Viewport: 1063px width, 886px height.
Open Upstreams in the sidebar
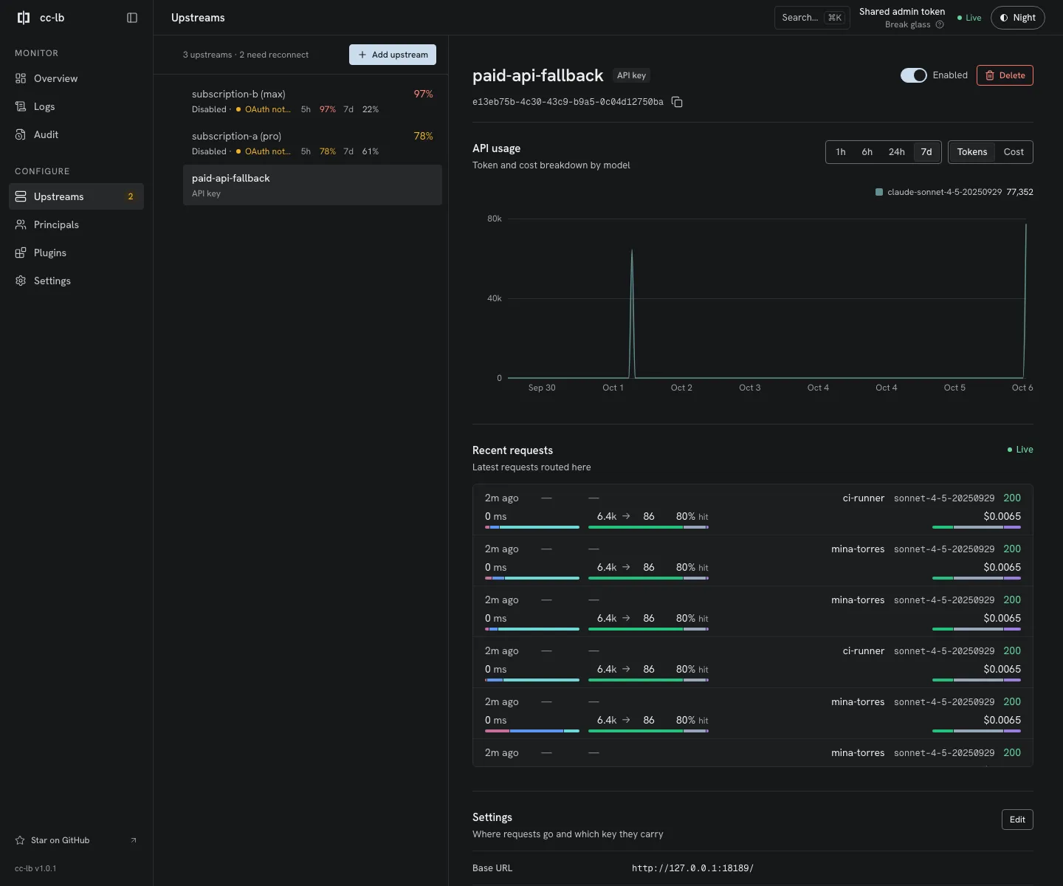coord(76,196)
